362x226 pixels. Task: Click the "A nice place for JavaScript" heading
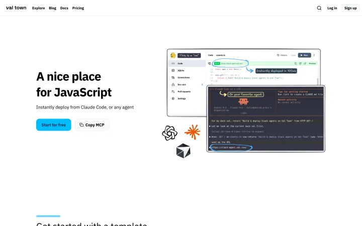[x=74, y=84]
